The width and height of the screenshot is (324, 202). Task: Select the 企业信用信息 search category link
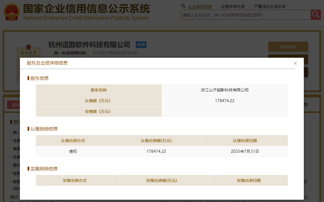pos(200,6)
